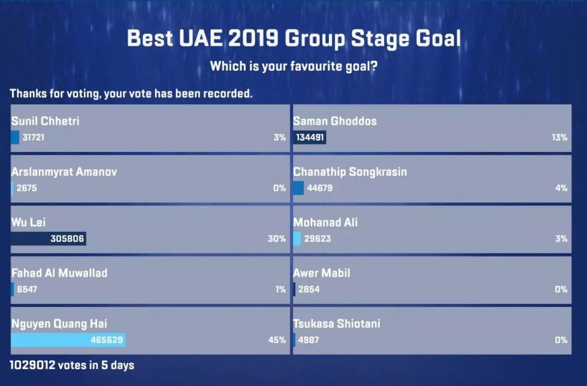Click the 305806 vote bar

(49, 239)
